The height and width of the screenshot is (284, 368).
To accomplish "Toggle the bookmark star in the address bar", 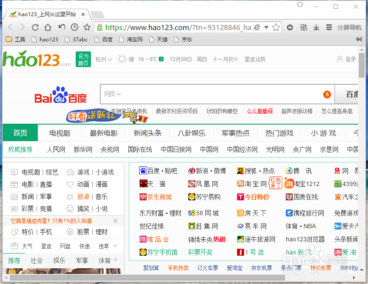I will coord(276,27).
